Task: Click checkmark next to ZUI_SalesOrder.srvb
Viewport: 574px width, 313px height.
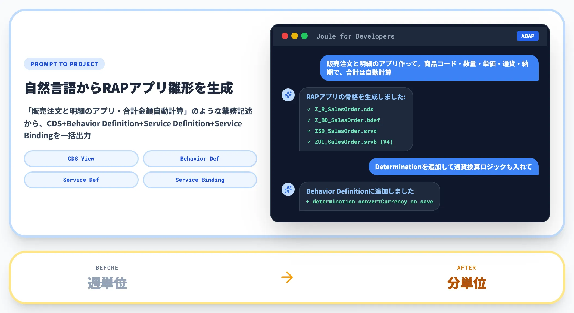Action: [x=309, y=142]
